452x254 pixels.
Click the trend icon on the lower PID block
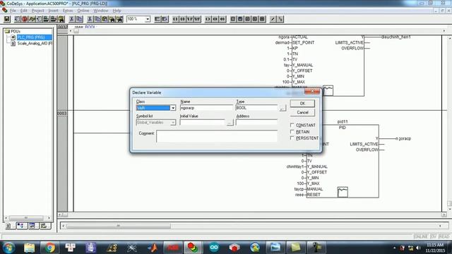(x=343, y=192)
